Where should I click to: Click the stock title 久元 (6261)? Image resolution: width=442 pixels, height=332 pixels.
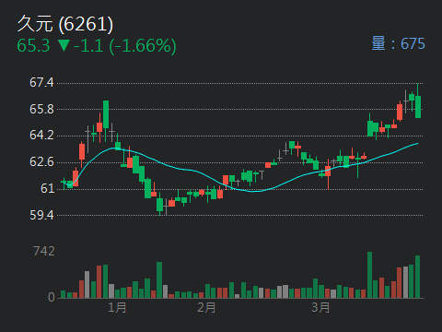coord(65,24)
